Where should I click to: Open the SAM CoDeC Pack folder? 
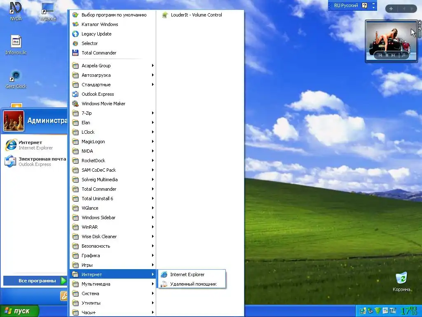113,170
